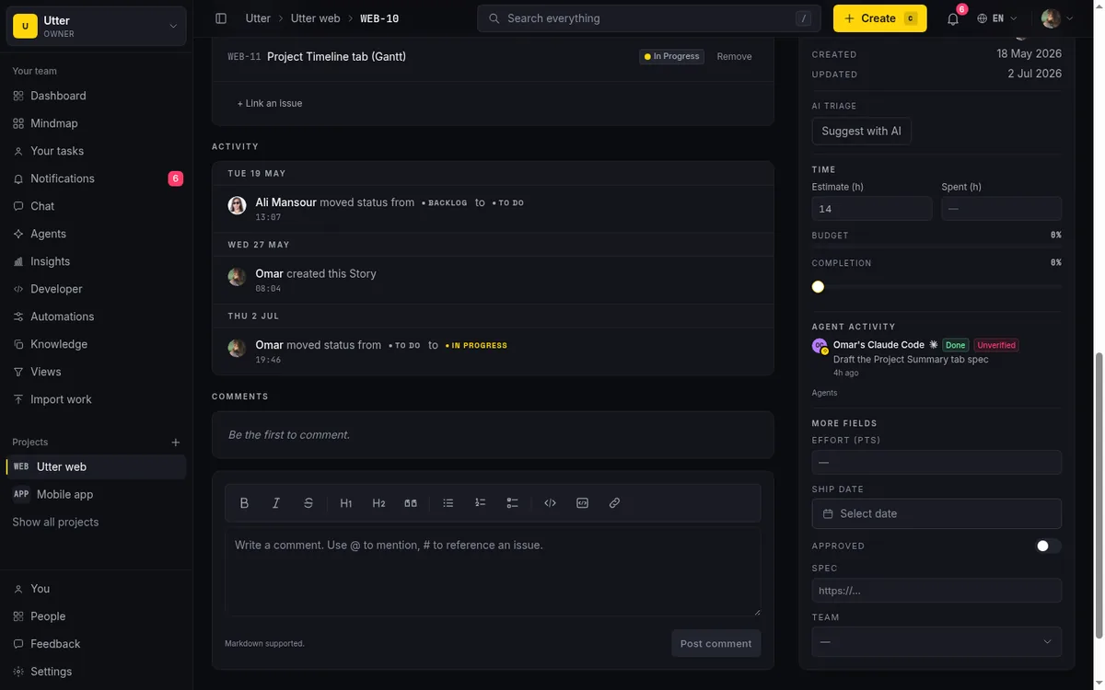
Task: Open Knowledge in the sidebar
Action: point(96,344)
